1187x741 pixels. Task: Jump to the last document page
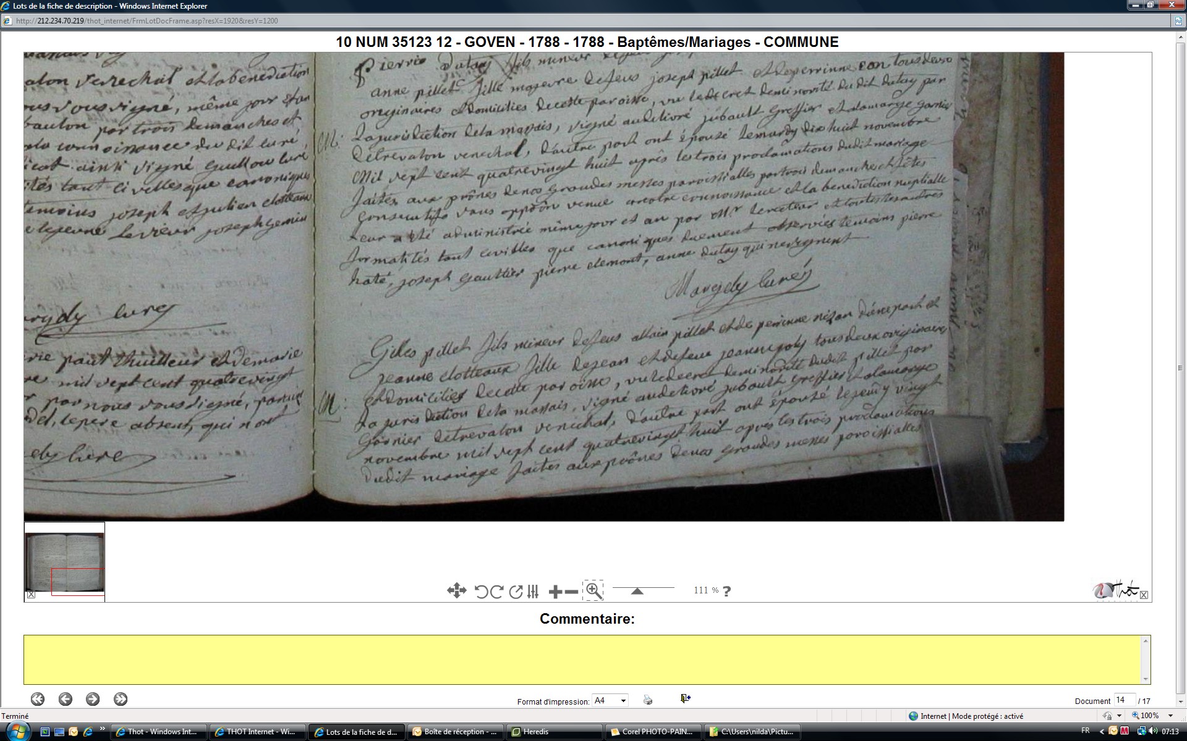coord(121,699)
